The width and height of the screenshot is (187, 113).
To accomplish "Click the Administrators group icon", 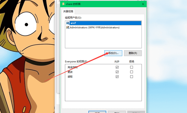I will pos(68,27).
